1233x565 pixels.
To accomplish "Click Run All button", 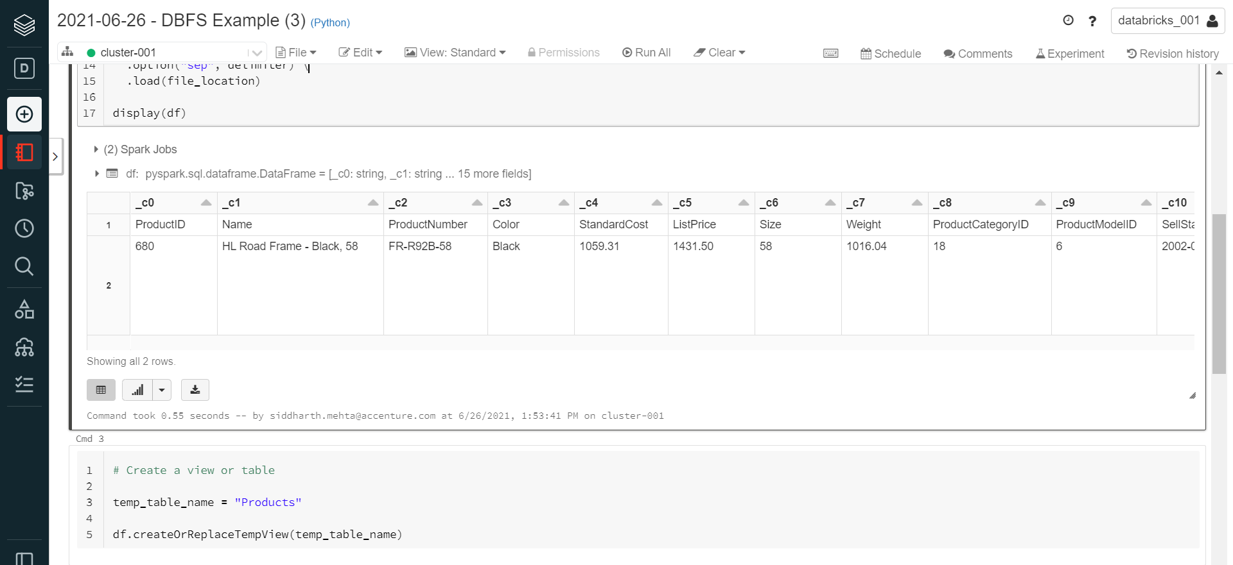I will point(646,53).
